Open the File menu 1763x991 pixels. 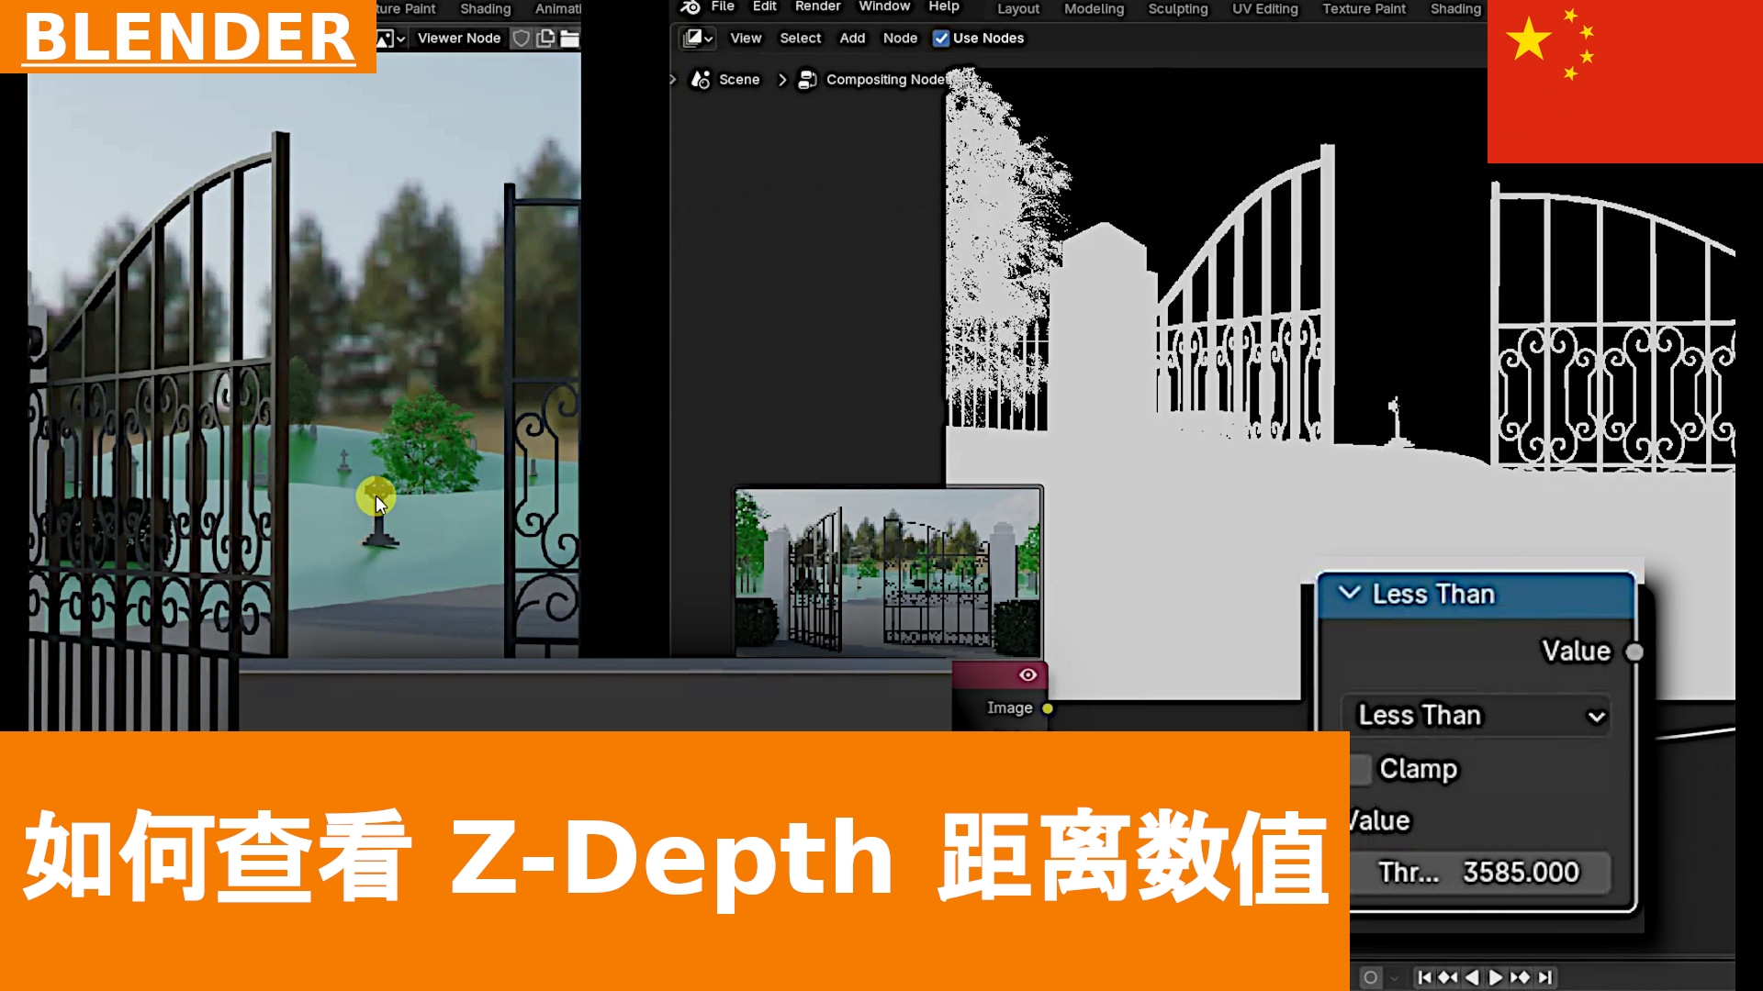(x=723, y=6)
